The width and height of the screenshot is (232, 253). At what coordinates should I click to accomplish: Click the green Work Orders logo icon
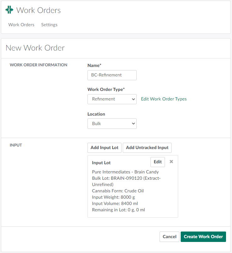[x=9, y=10]
